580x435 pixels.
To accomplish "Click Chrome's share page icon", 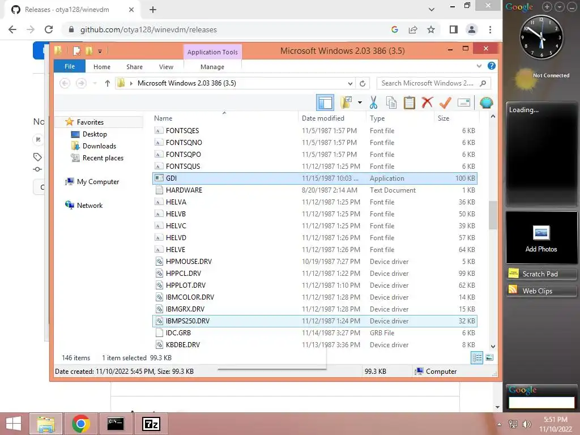I will pyautogui.click(x=413, y=29).
